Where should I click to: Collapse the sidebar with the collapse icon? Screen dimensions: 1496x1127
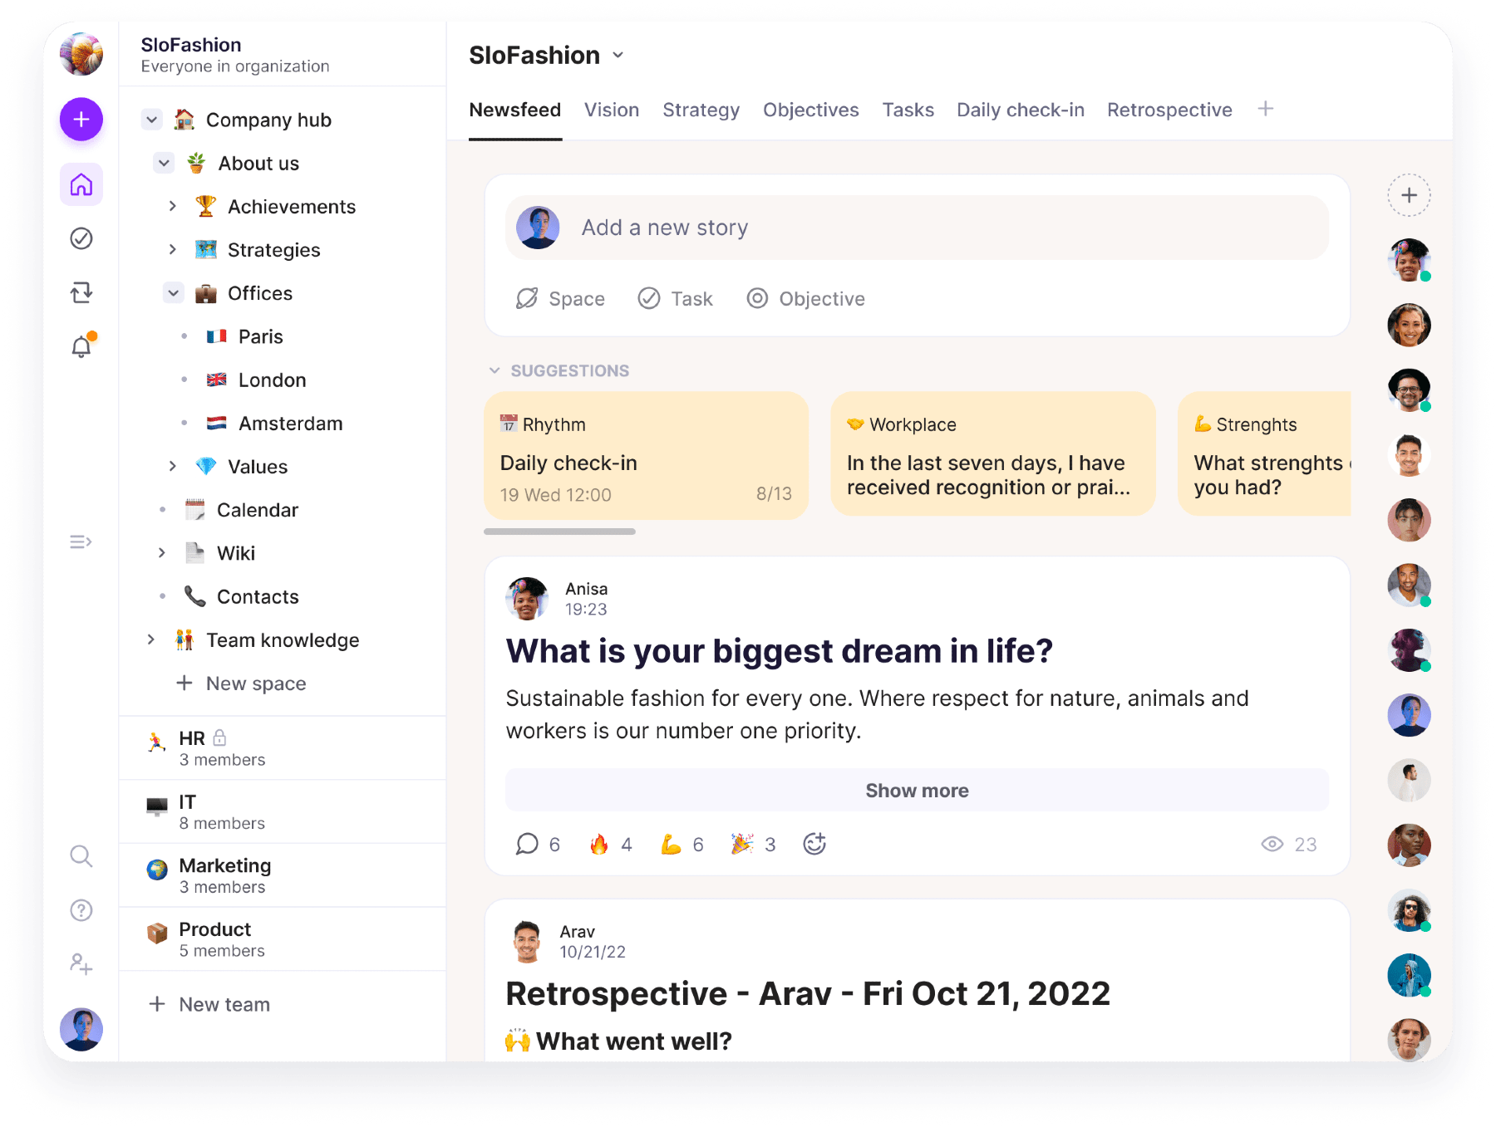[x=81, y=541]
